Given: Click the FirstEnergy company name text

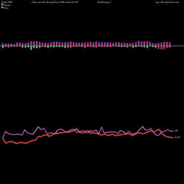Looking at the screenshot, I should click(x=104, y=2).
